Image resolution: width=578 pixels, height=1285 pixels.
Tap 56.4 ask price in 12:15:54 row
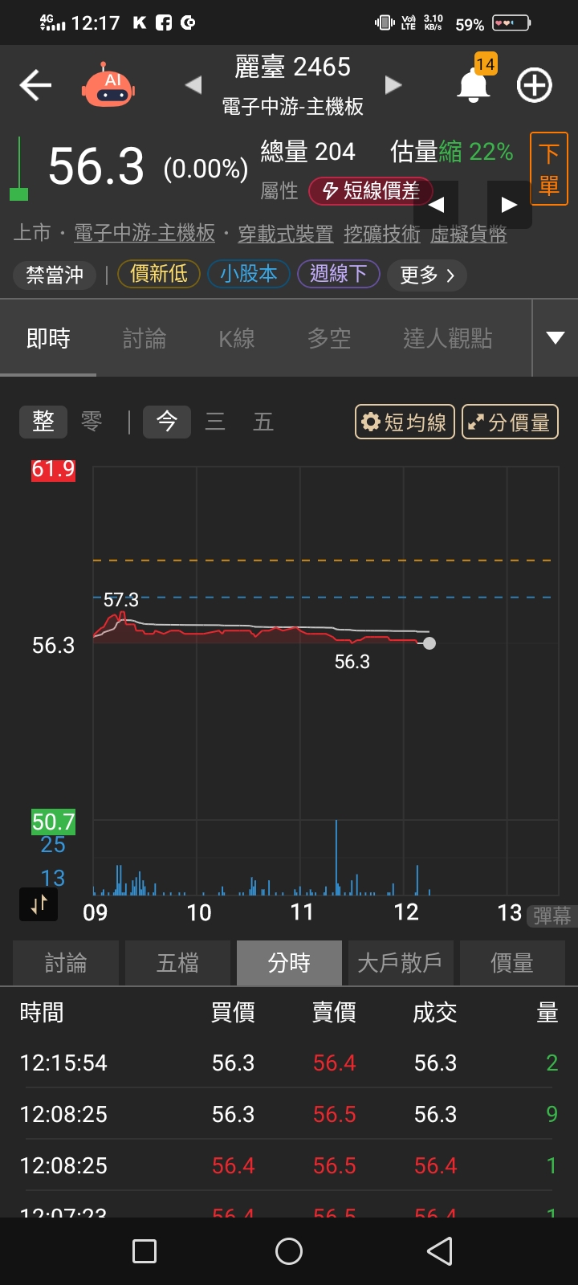click(x=335, y=1063)
